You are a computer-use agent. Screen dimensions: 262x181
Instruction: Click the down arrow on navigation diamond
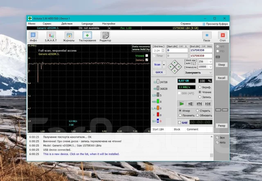pos(175,71)
